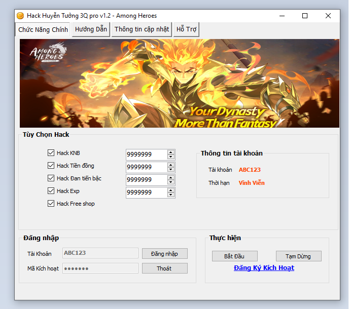Image resolution: width=349 pixels, height=309 pixels.
Task: Click the gold coin app icon in title bar
Action: click(20, 16)
